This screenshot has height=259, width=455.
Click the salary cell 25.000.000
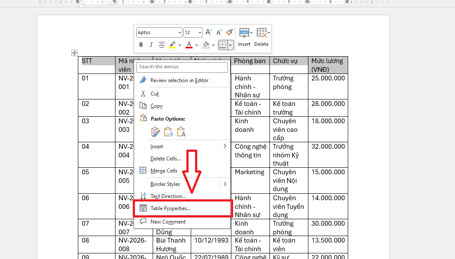328,86
